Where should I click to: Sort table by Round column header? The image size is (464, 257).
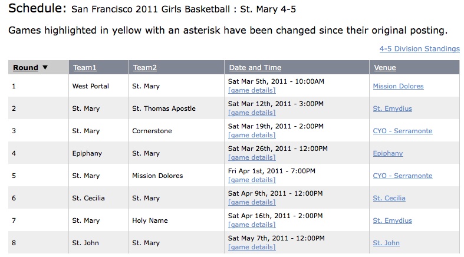[x=25, y=68]
